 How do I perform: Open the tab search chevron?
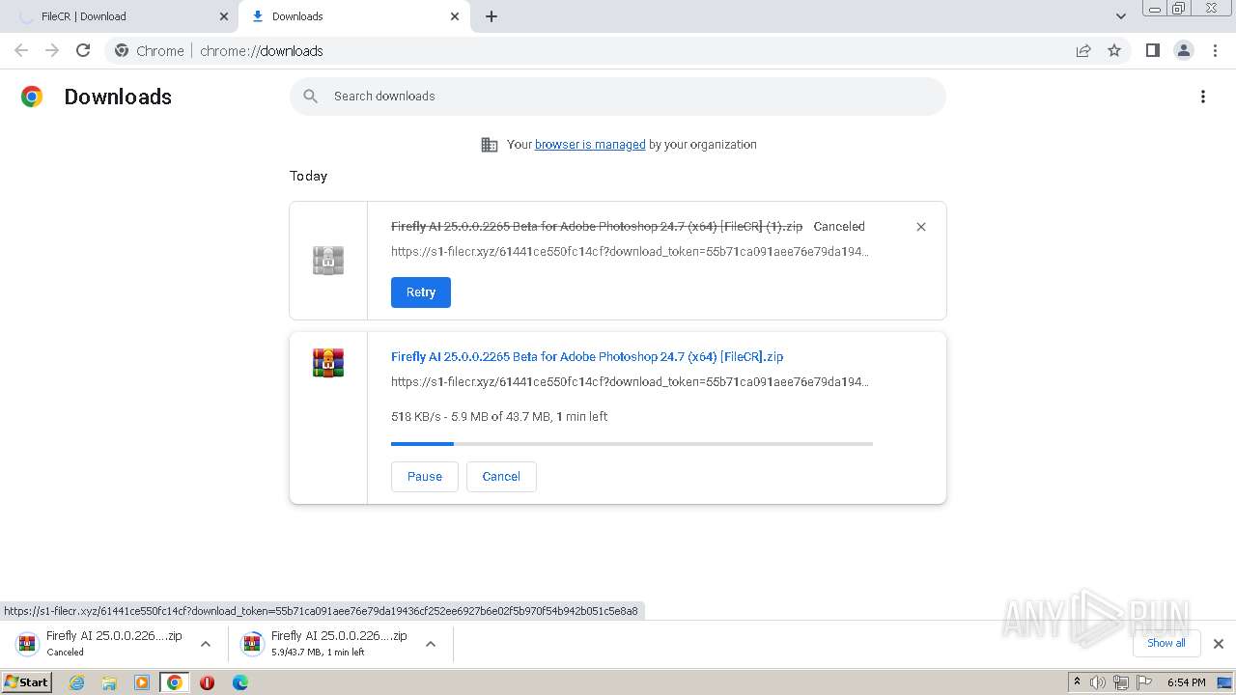point(1121,16)
